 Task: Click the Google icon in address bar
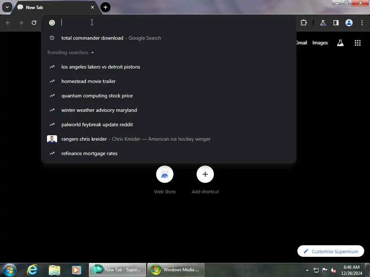click(x=52, y=23)
